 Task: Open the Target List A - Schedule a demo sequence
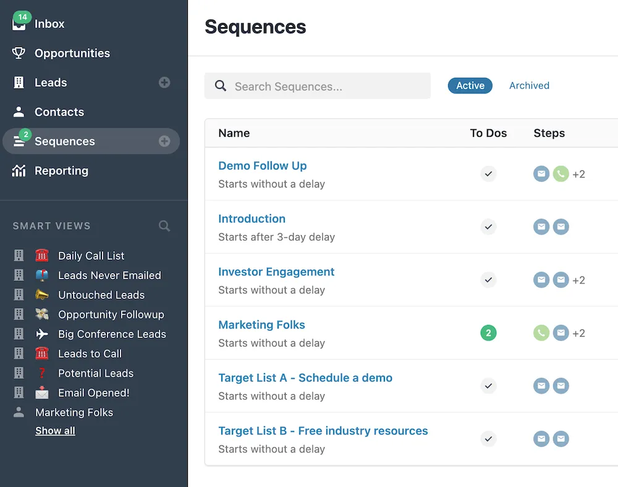point(305,377)
